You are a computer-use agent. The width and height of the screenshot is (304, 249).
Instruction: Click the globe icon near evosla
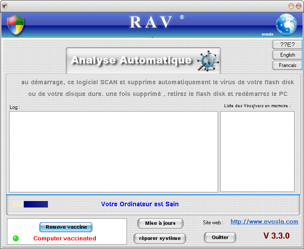coord(286,25)
